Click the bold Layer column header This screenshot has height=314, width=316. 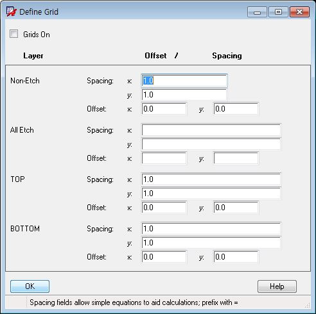point(33,56)
